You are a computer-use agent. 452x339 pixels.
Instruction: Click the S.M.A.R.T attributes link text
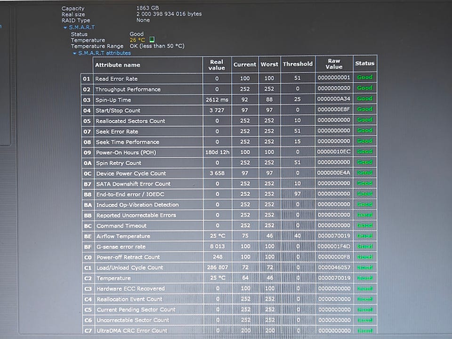[x=105, y=53]
